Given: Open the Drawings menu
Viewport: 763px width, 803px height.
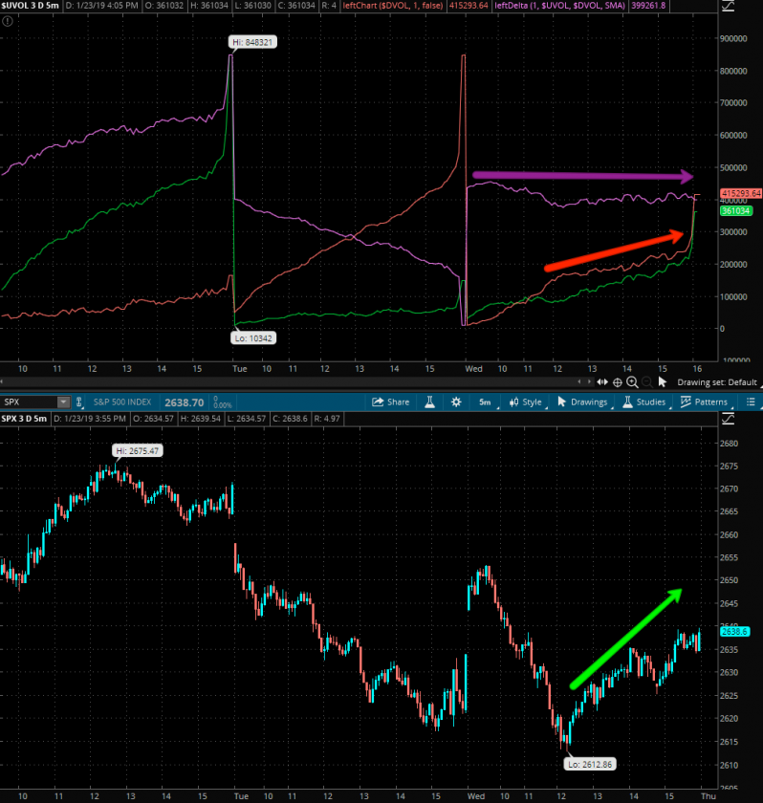Looking at the screenshot, I should coord(582,402).
